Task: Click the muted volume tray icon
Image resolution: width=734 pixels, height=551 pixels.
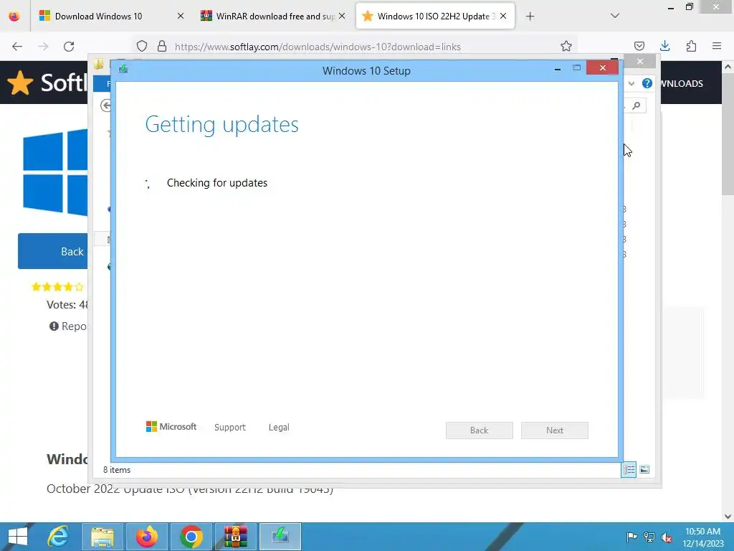Action: [x=667, y=537]
